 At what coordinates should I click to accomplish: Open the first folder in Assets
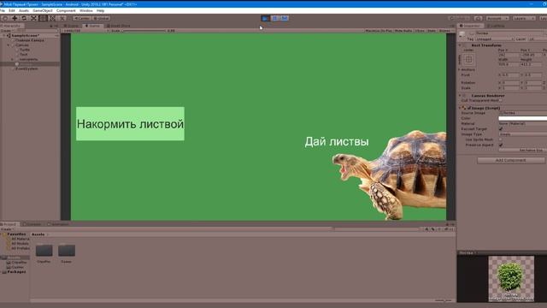44,251
